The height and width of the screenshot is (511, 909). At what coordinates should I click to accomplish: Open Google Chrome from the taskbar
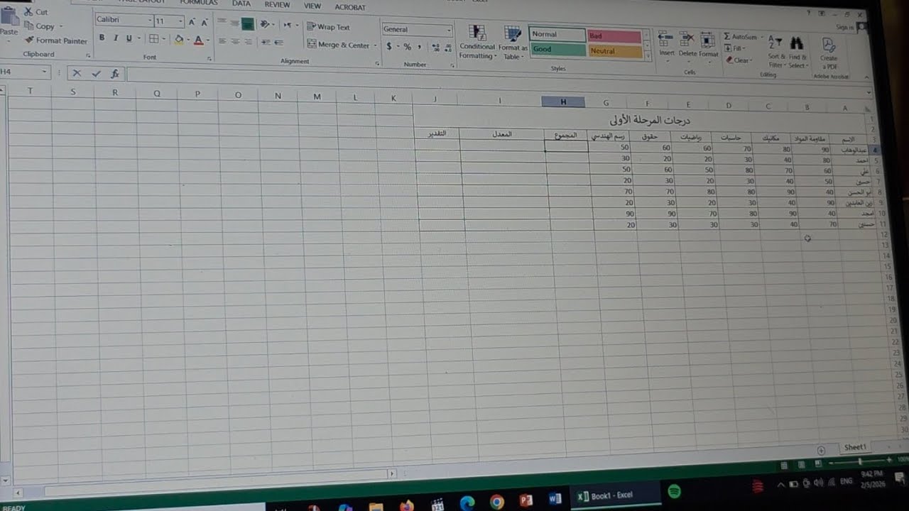[497, 502]
